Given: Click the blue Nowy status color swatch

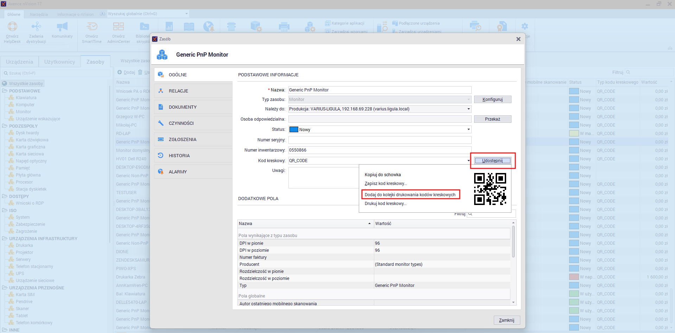Looking at the screenshot, I should coord(294,129).
